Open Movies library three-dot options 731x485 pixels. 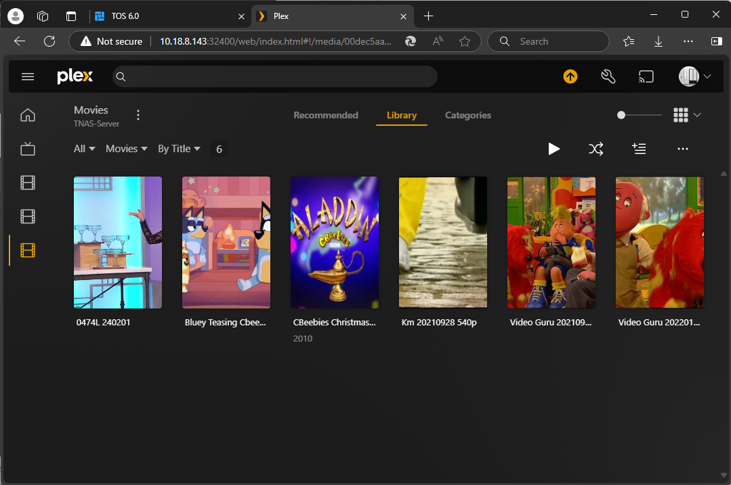click(x=138, y=115)
